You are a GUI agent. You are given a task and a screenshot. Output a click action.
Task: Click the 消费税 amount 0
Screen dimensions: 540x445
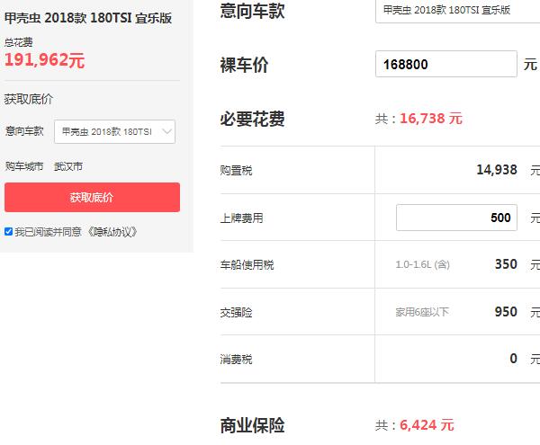tap(514, 359)
